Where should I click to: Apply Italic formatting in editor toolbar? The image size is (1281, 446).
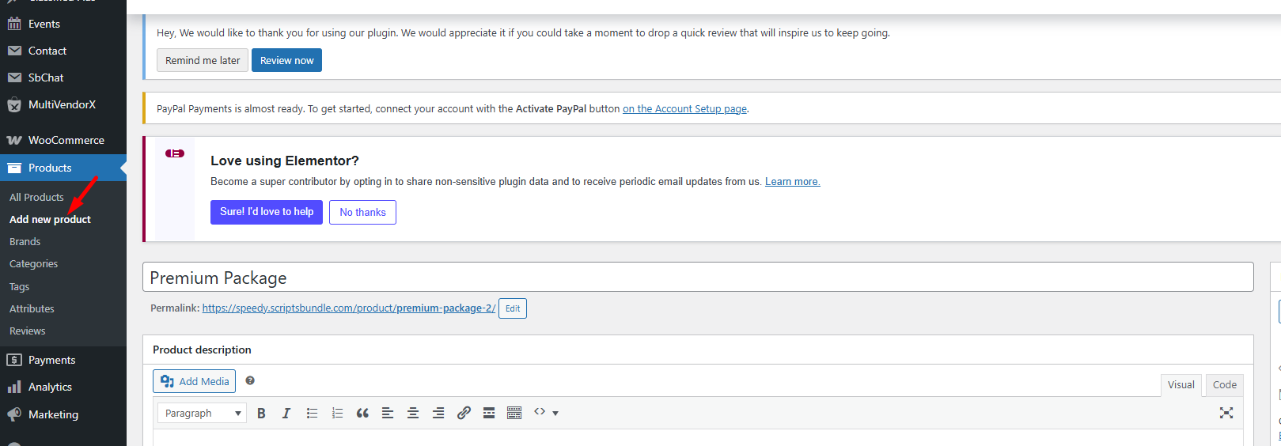(x=286, y=413)
